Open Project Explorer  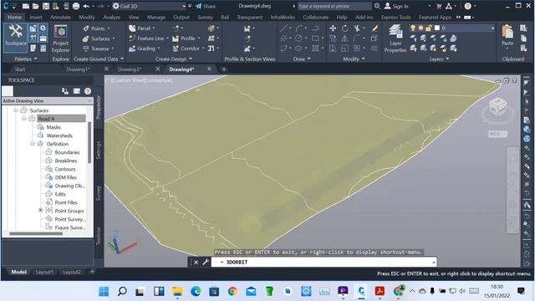point(61,39)
